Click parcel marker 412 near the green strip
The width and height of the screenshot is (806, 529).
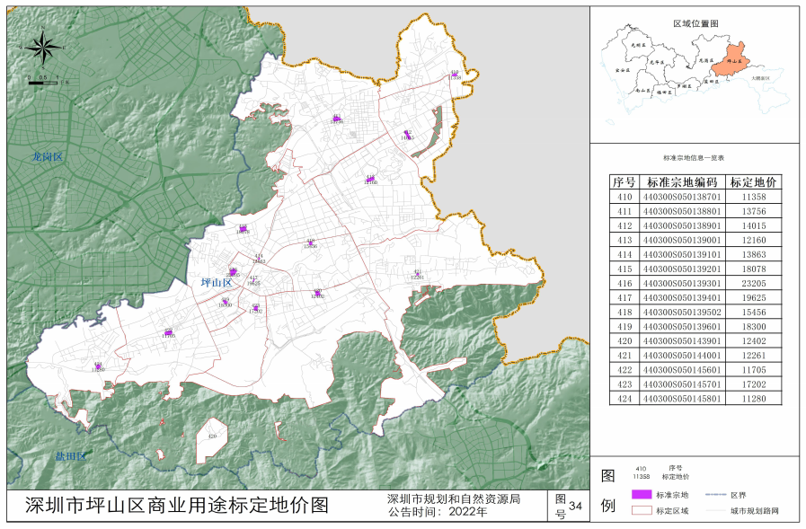click(407, 135)
